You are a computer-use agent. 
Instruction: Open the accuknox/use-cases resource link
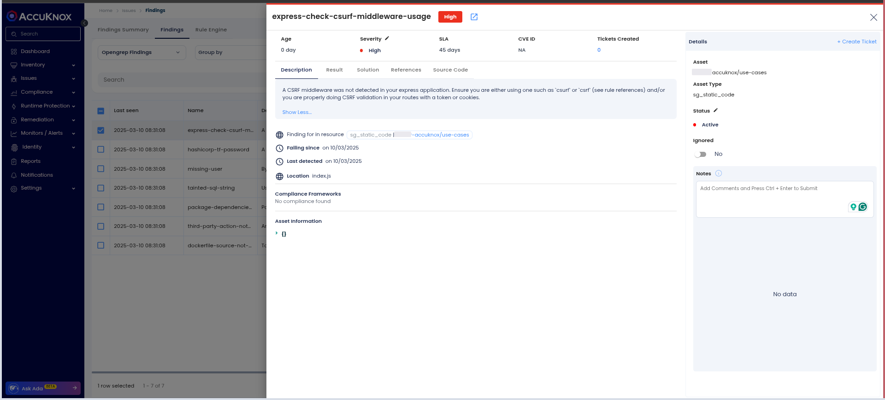441,135
